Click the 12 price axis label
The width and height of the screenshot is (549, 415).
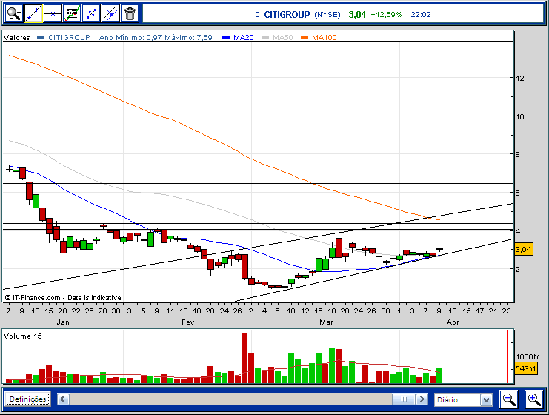point(520,78)
